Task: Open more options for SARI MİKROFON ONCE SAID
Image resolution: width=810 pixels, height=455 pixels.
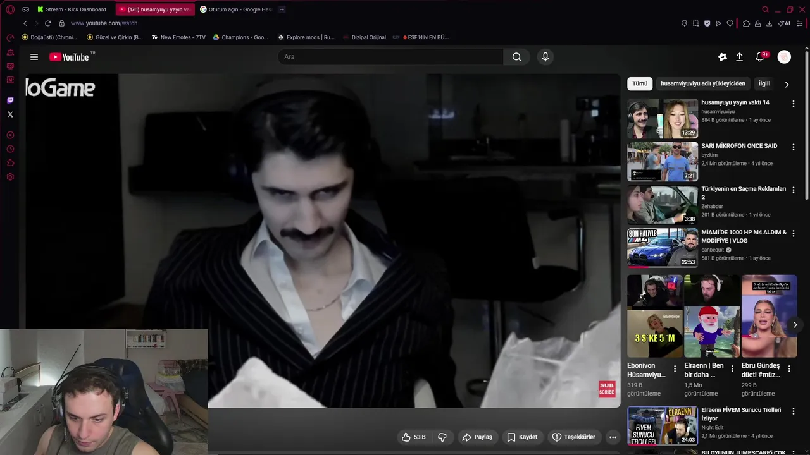Action: pos(793,147)
